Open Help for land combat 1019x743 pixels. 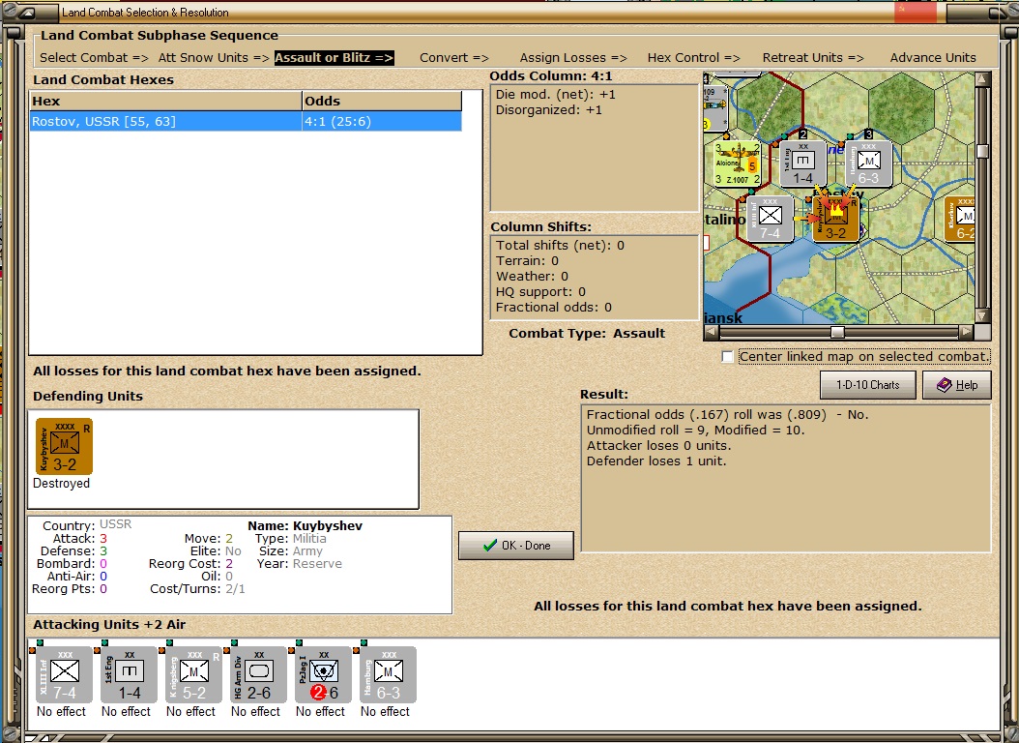(956, 385)
